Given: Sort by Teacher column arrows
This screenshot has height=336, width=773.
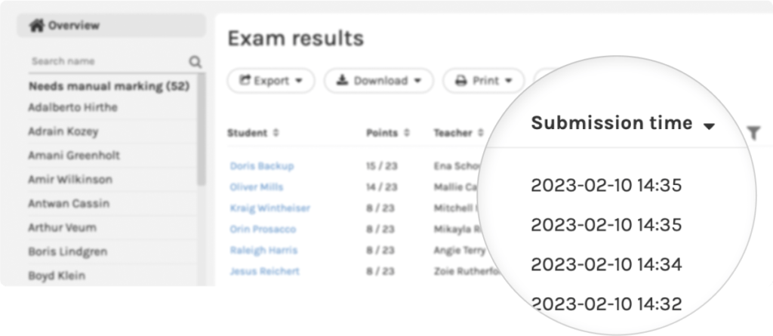Looking at the screenshot, I should click(x=481, y=133).
